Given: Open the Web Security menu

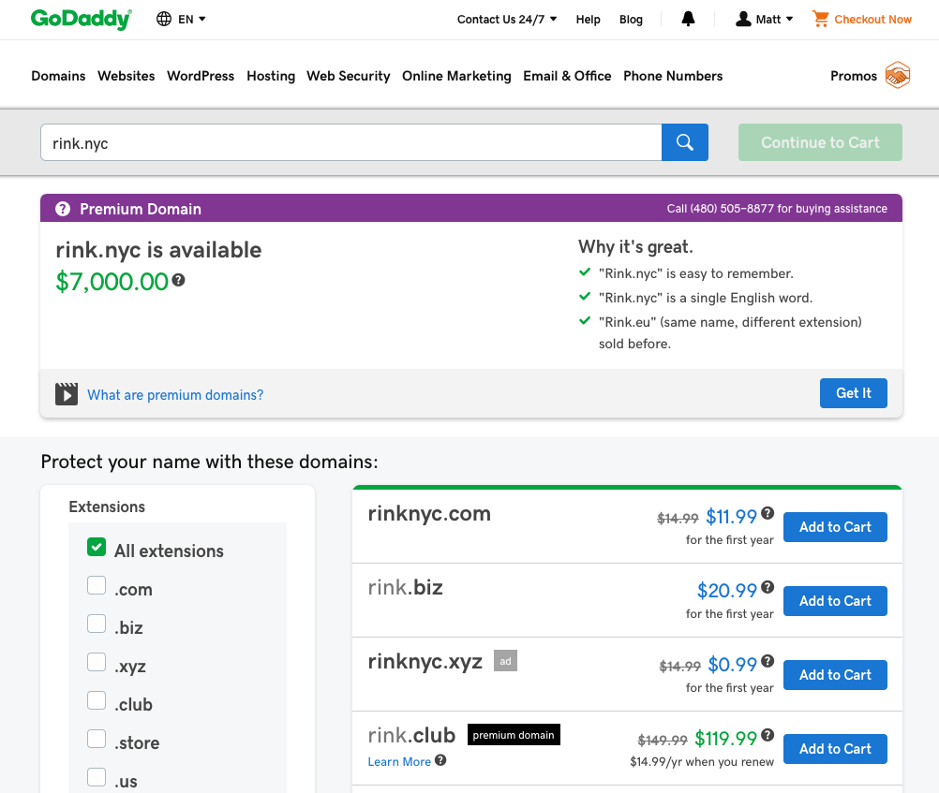Looking at the screenshot, I should (x=349, y=76).
